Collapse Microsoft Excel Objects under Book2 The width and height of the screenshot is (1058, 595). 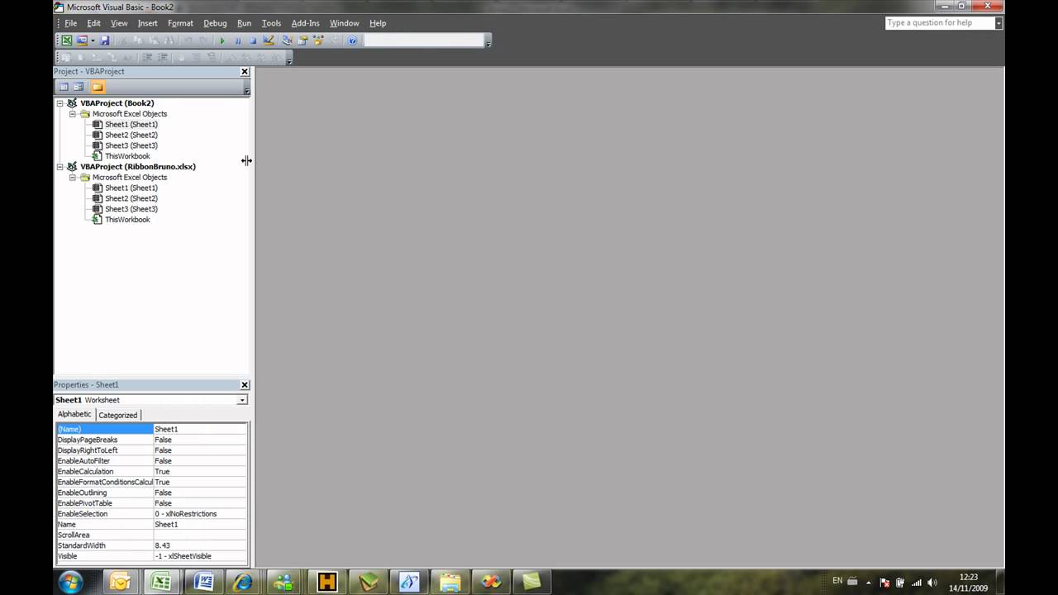tap(72, 114)
